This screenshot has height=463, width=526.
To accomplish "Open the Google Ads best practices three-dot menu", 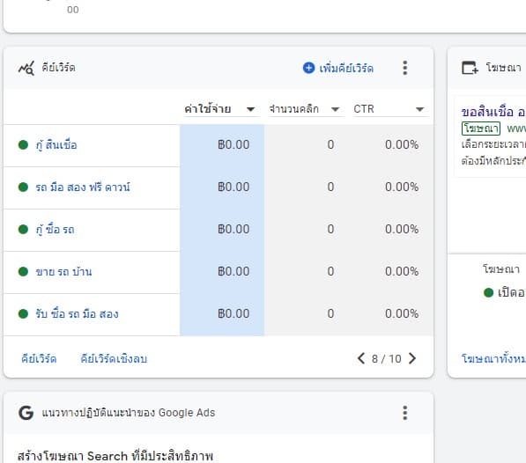I will tap(405, 413).
